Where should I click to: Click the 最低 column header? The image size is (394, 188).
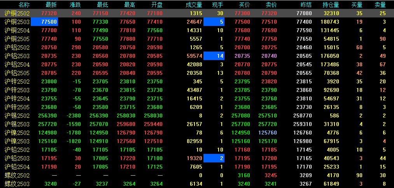coord(103,5)
